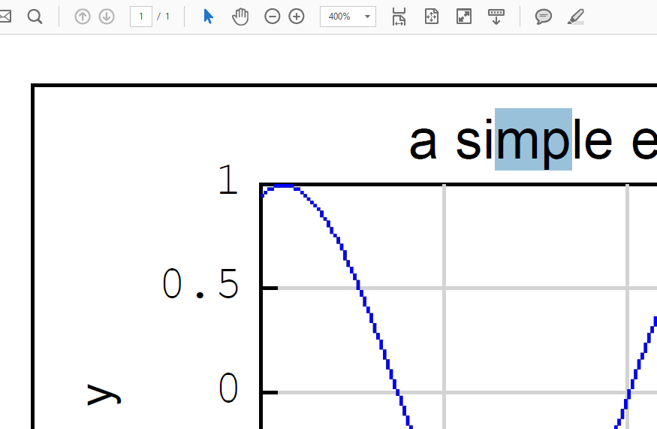The image size is (657, 429).
Task: Go to previous page with up arrow
Action: [83, 17]
